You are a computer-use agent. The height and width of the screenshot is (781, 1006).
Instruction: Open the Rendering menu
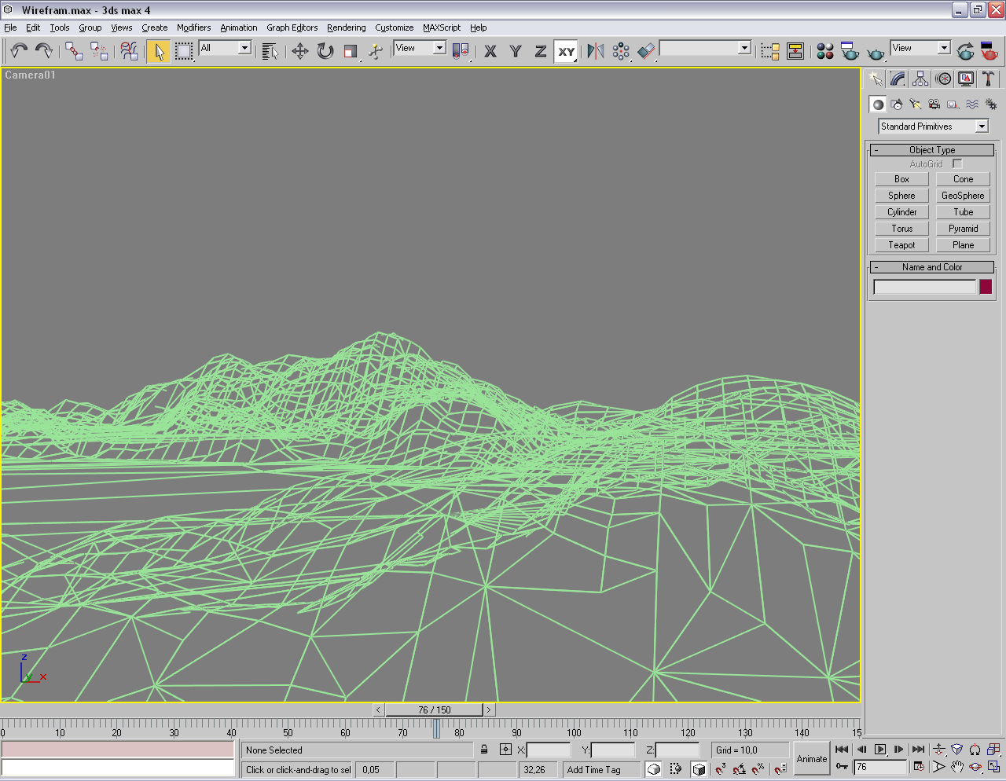click(346, 27)
